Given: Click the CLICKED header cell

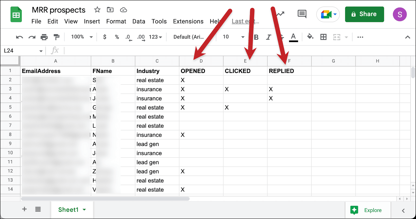Looking at the screenshot, I should point(245,71).
